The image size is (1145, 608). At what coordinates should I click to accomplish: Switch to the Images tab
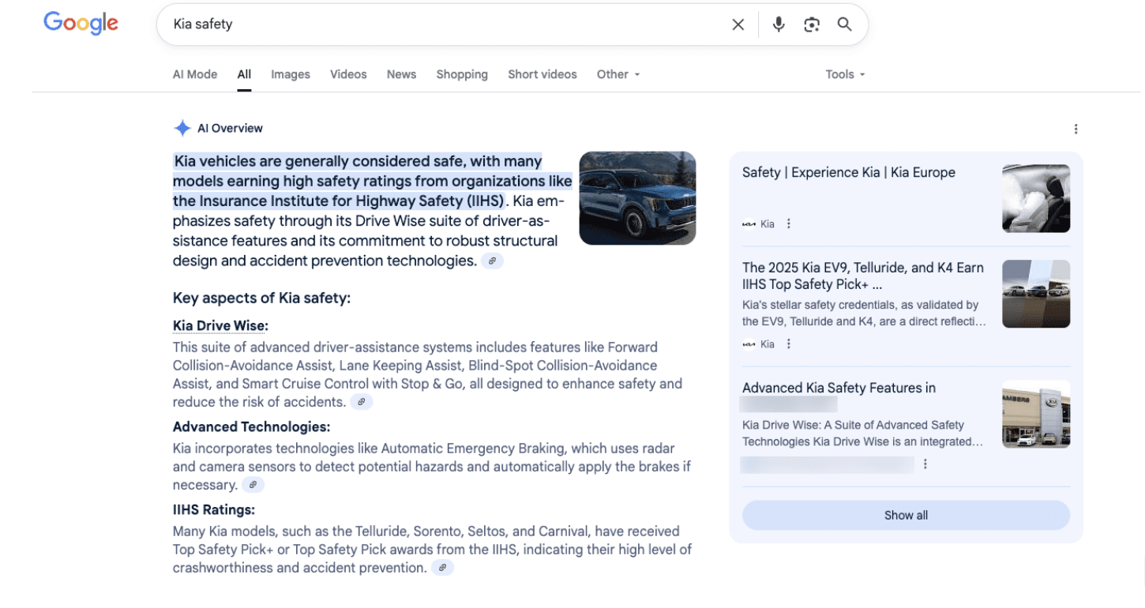[290, 74]
